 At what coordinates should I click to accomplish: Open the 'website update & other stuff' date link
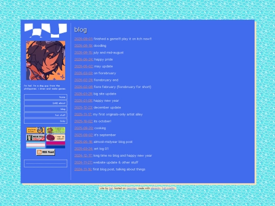point(83,163)
